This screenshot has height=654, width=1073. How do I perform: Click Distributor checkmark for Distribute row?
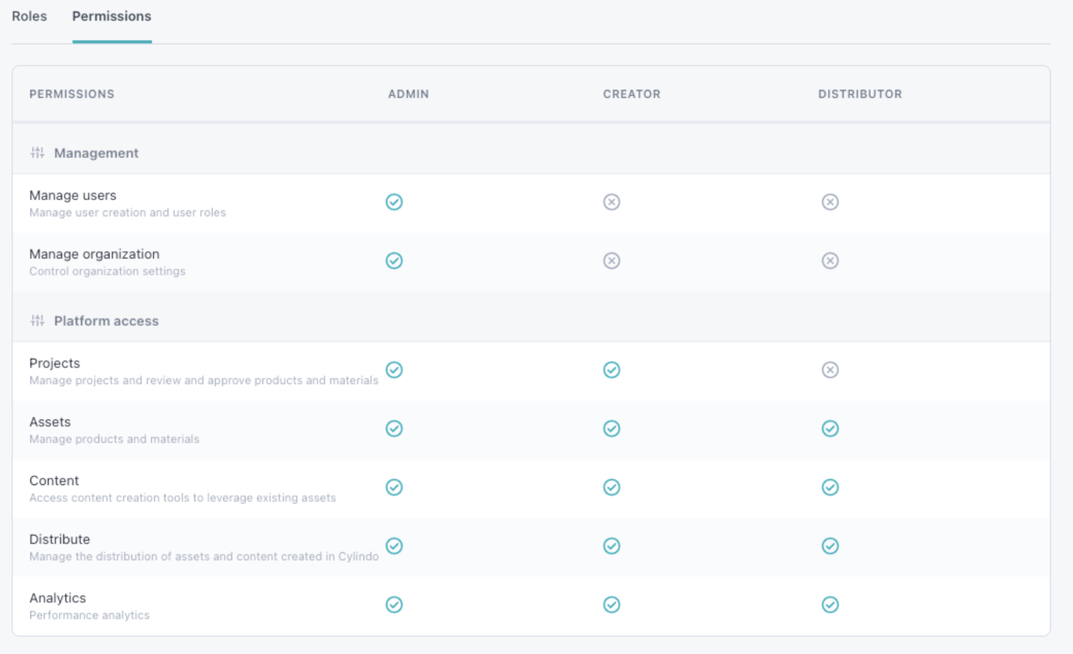[830, 546]
